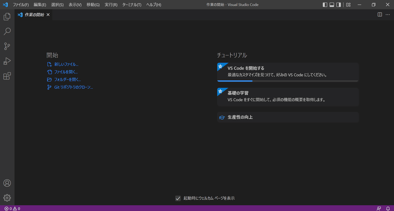Open the 基礎の学習 walkthrough card
Screen dimensions: 394x211
click(x=288, y=97)
